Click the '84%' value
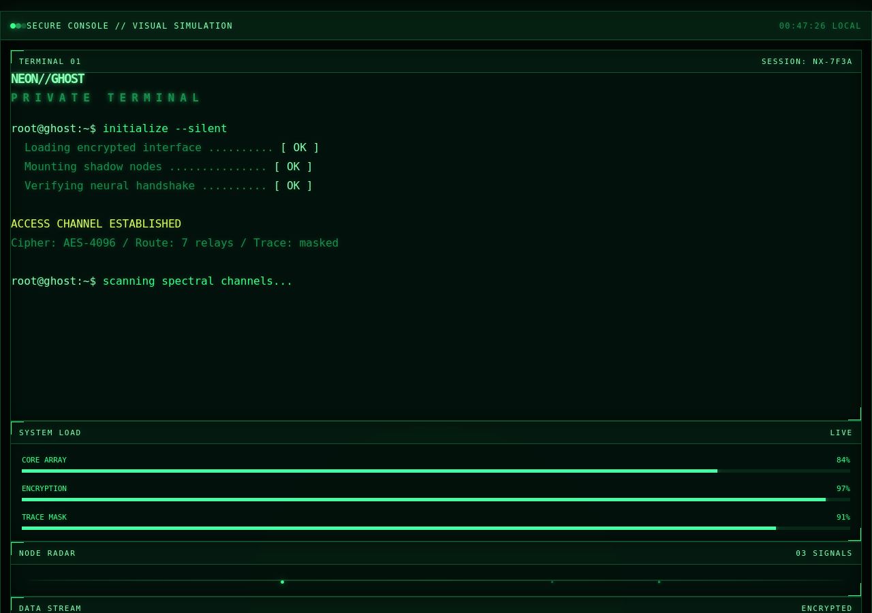The width and height of the screenshot is (872, 613). [x=843, y=460]
